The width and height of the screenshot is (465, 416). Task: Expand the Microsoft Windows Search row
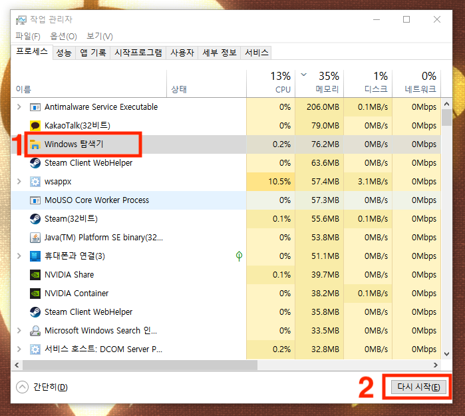19,330
